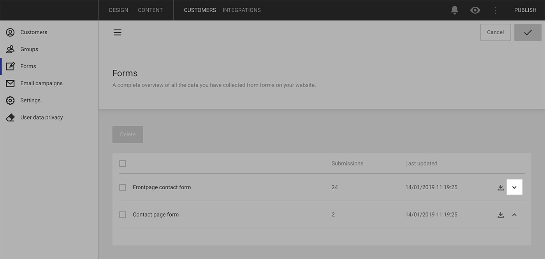Viewport: 545px width, 259px height.
Task: Switch to the Integrations tab
Action: [241, 10]
